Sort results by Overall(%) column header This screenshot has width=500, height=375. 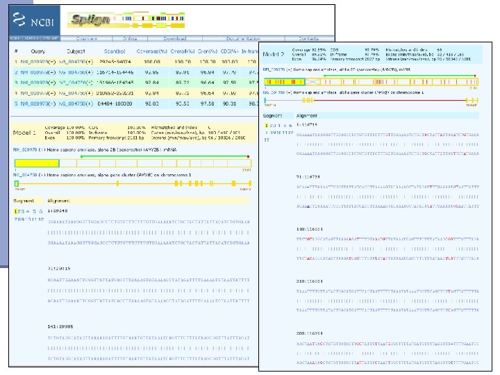[x=183, y=51]
